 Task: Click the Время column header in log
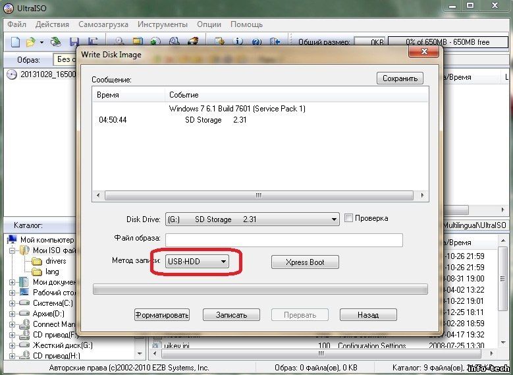[129, 95]
